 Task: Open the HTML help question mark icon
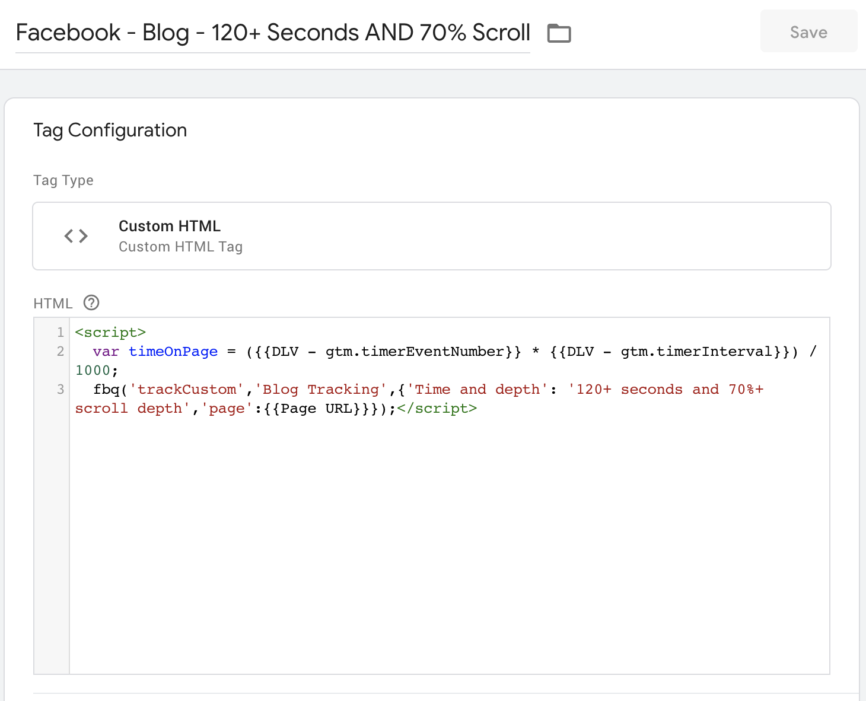(x=91, y=303)
